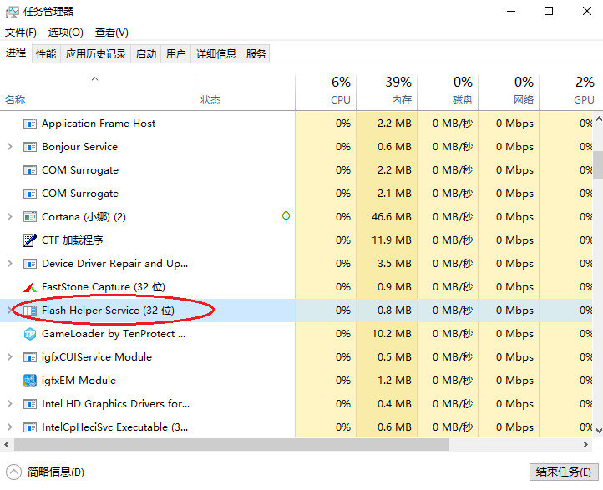
Task: Expand the IntelCpHeciSvc Executable group
Action: click(x=10, y=427)
